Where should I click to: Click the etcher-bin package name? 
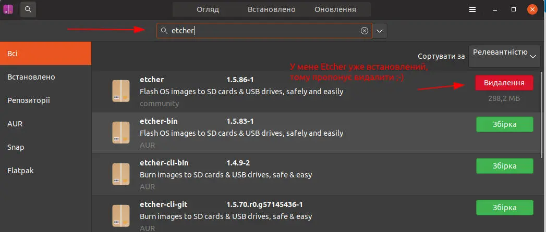(159, 121)
